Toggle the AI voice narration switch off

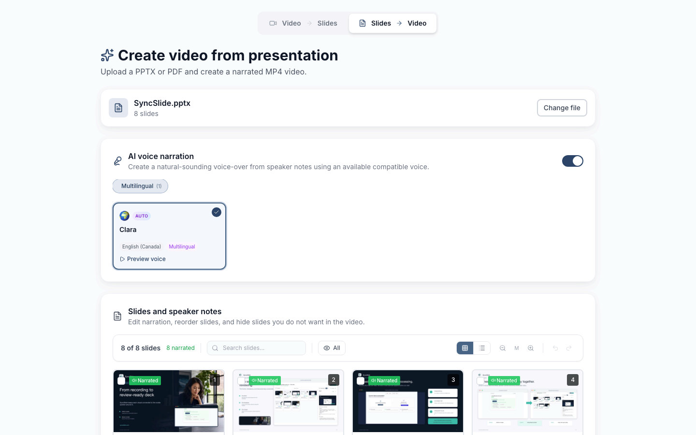572,161
